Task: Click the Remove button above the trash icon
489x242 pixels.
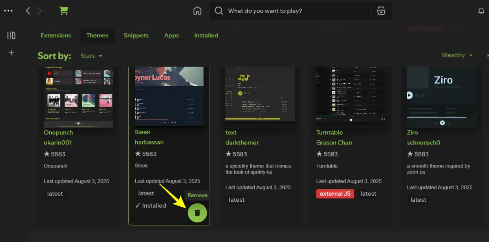Action: (x=197, y=195)
